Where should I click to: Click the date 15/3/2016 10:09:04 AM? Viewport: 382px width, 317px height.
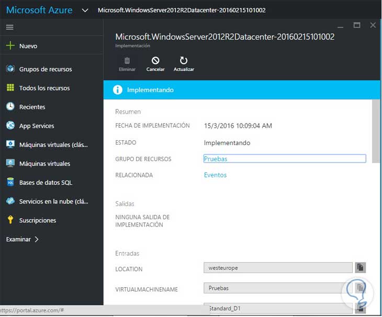click(238, 126)
